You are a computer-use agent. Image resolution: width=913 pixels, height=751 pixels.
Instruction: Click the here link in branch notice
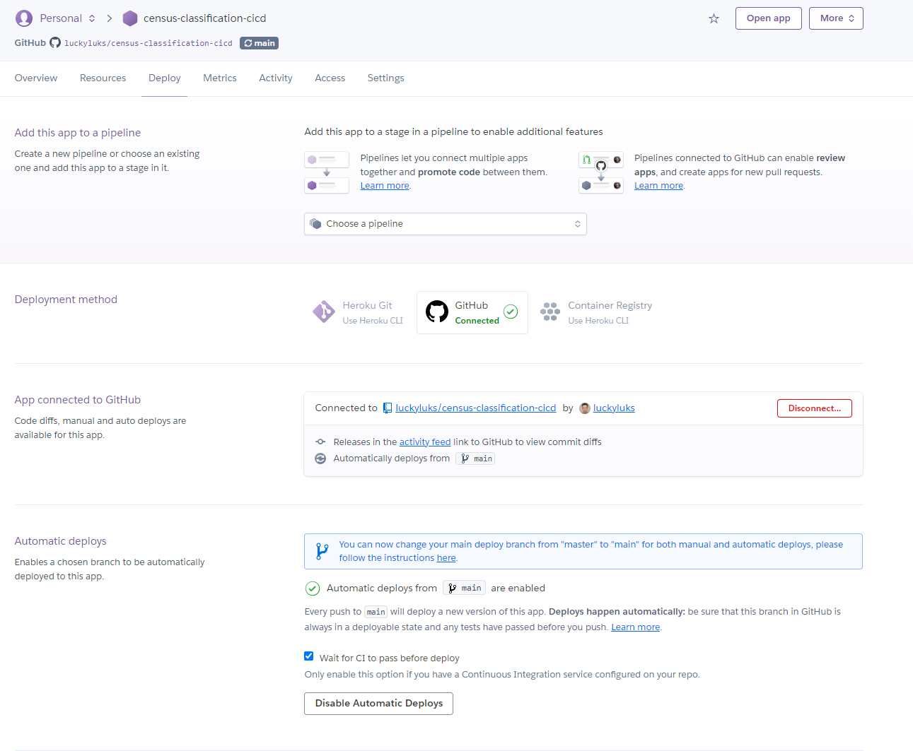coord(446,558)
